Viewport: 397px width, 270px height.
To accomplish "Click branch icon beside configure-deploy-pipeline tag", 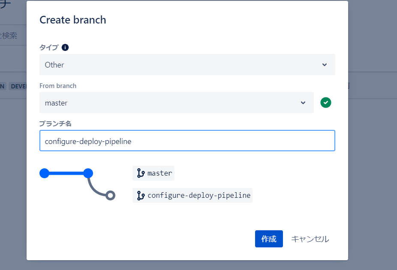I will (x=141, y=195).
